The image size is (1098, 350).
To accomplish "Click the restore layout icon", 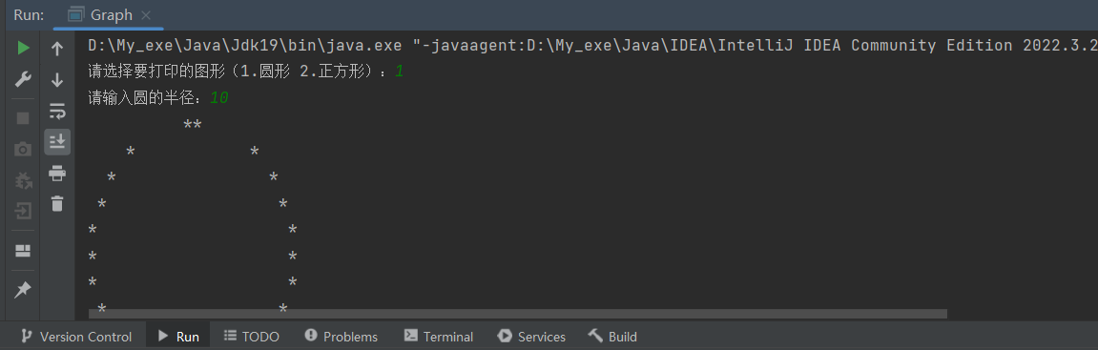I will (x=23, y=251).
